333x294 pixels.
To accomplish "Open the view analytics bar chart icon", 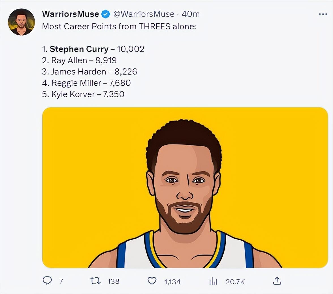I will click(213, 281).
